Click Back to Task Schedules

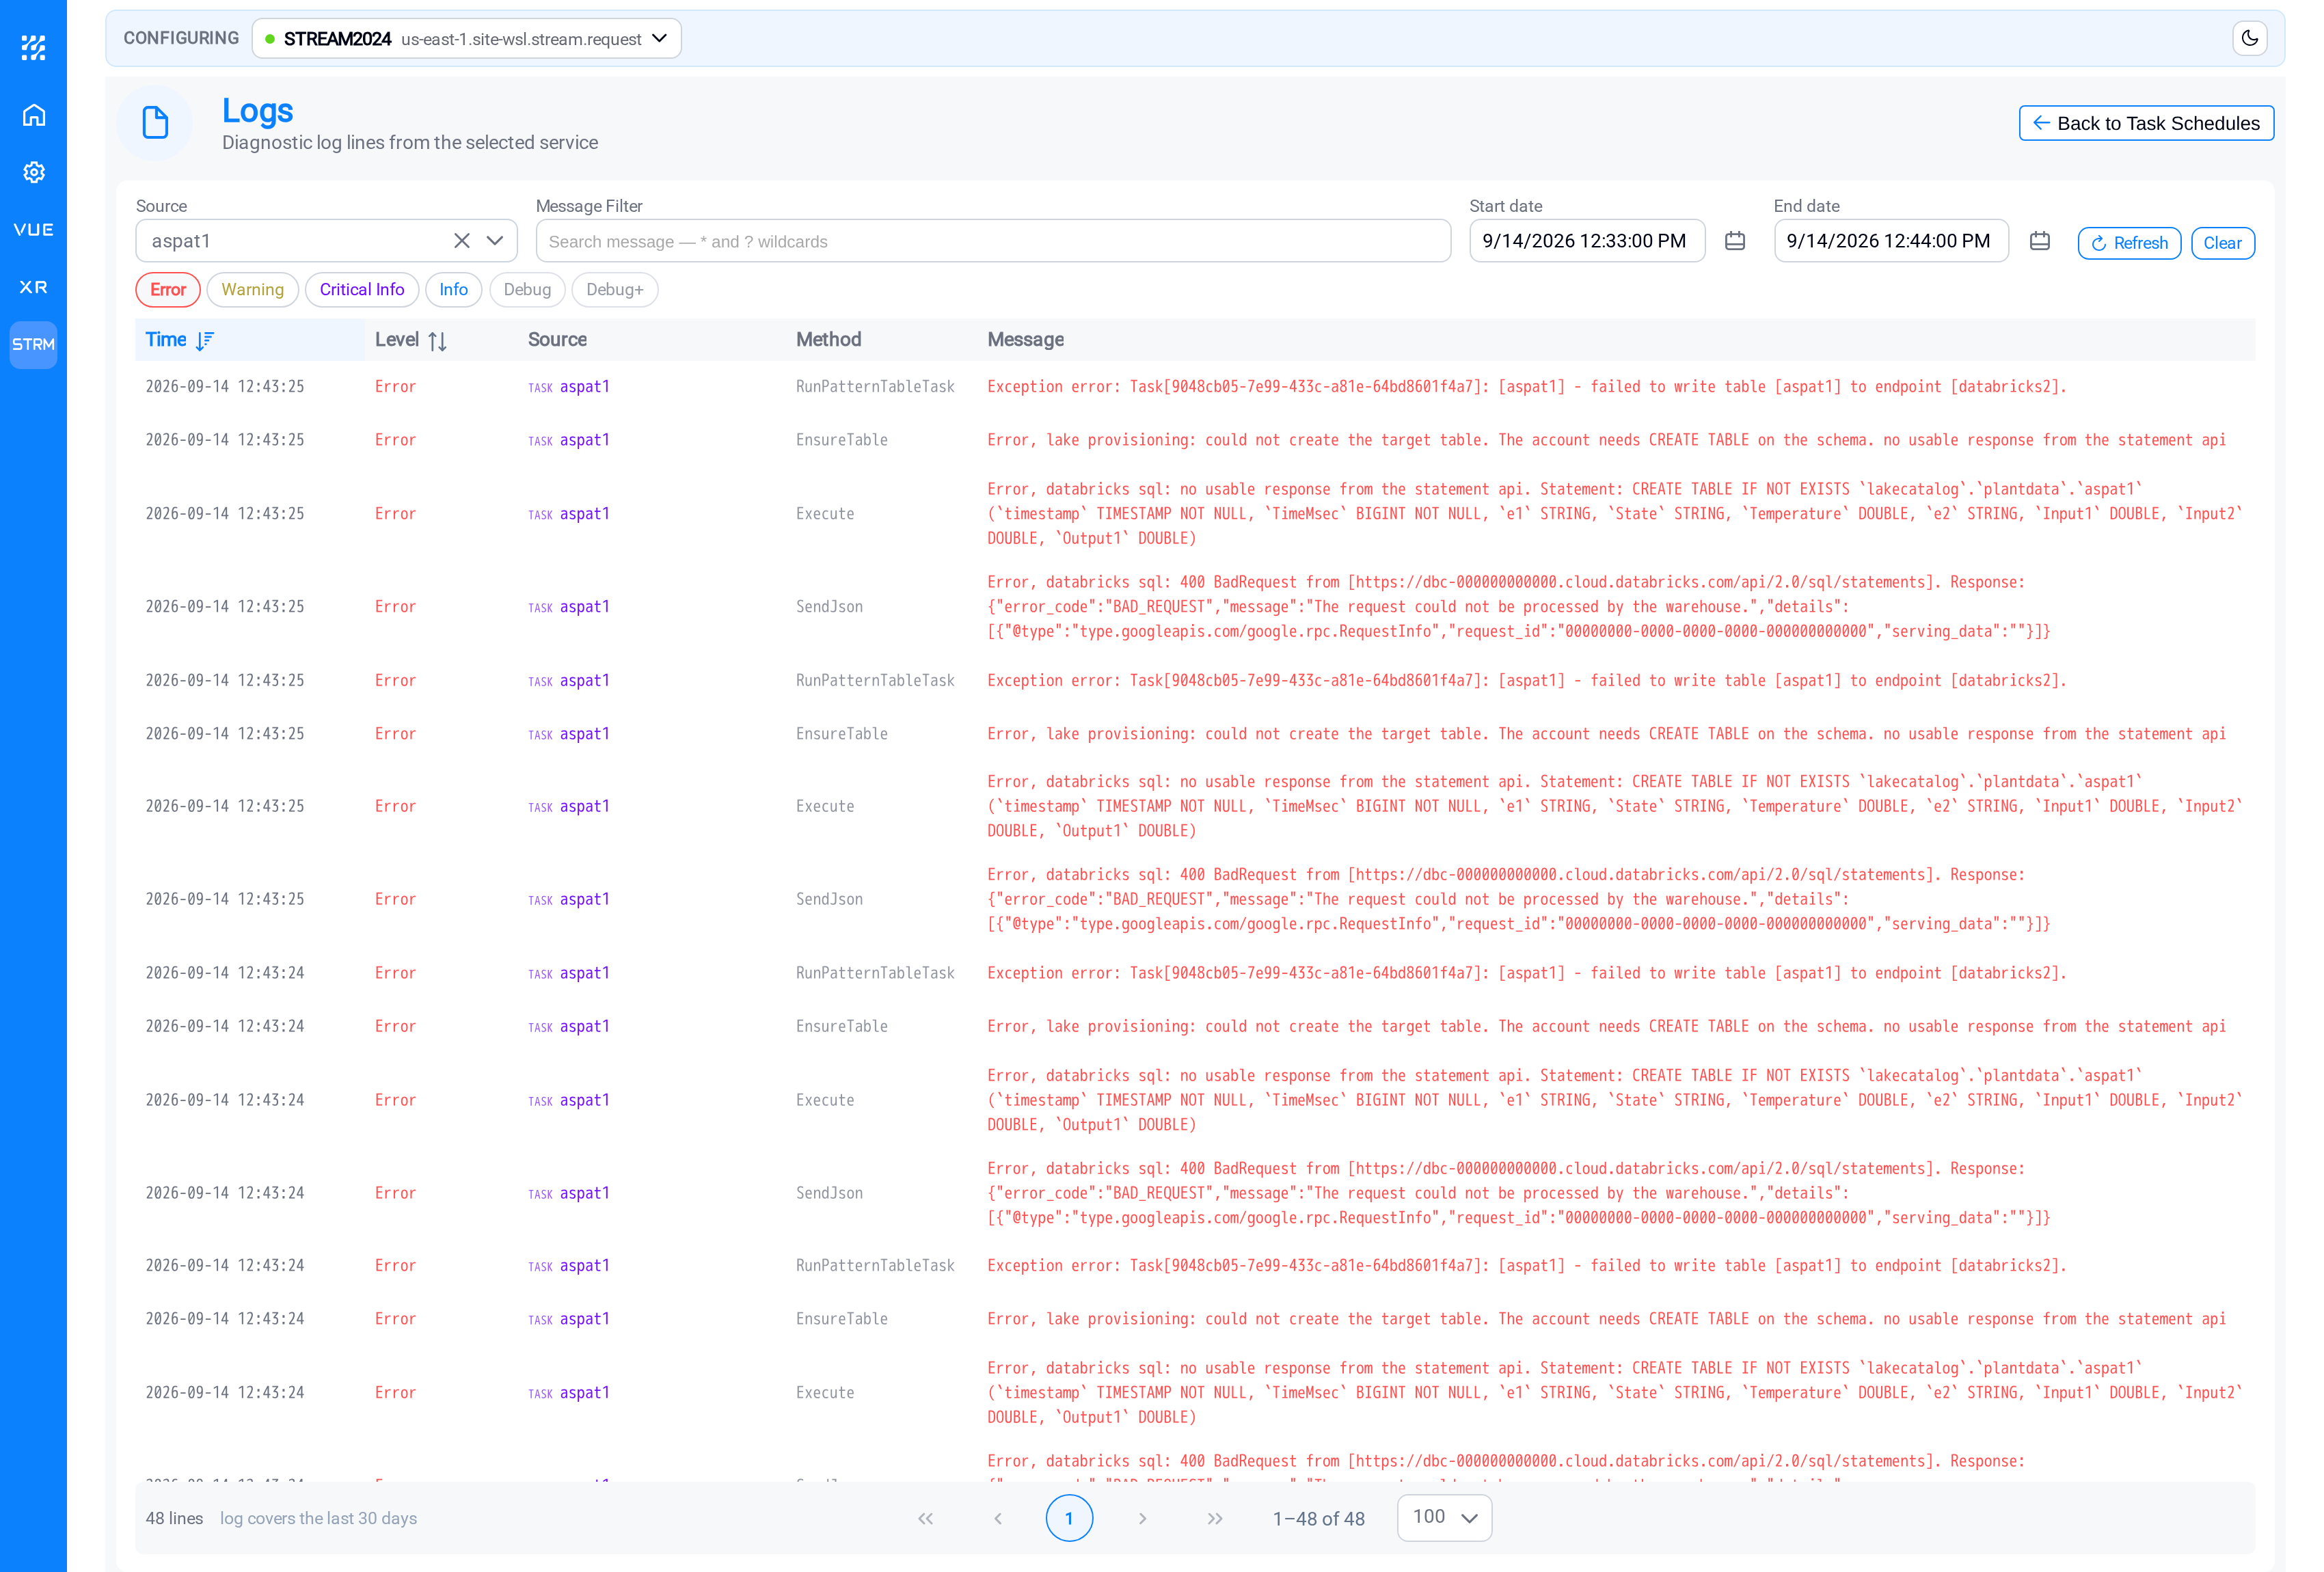tap(2146, 123)
